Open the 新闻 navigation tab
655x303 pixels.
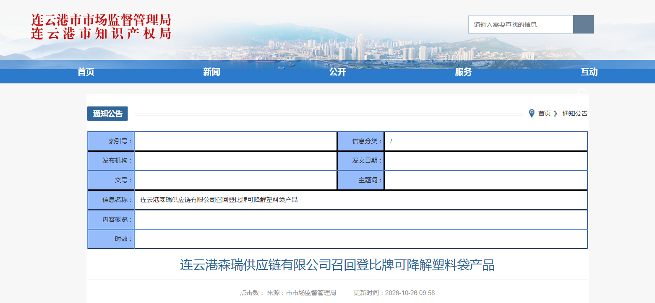(x=212, y=72)
